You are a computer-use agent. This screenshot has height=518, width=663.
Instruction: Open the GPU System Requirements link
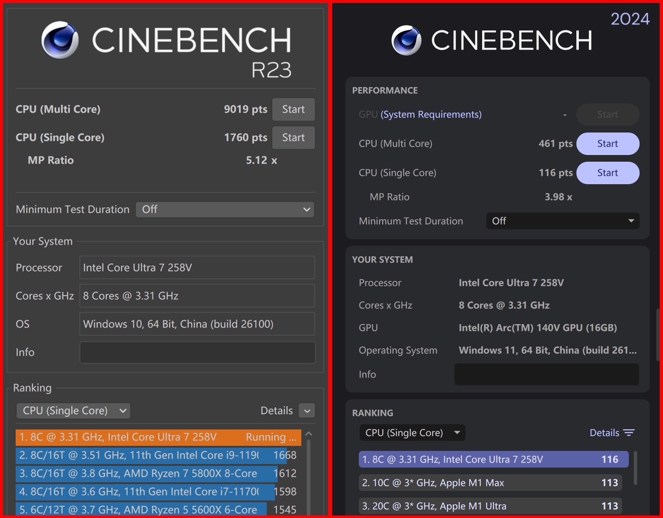click(x=430, y=115)
